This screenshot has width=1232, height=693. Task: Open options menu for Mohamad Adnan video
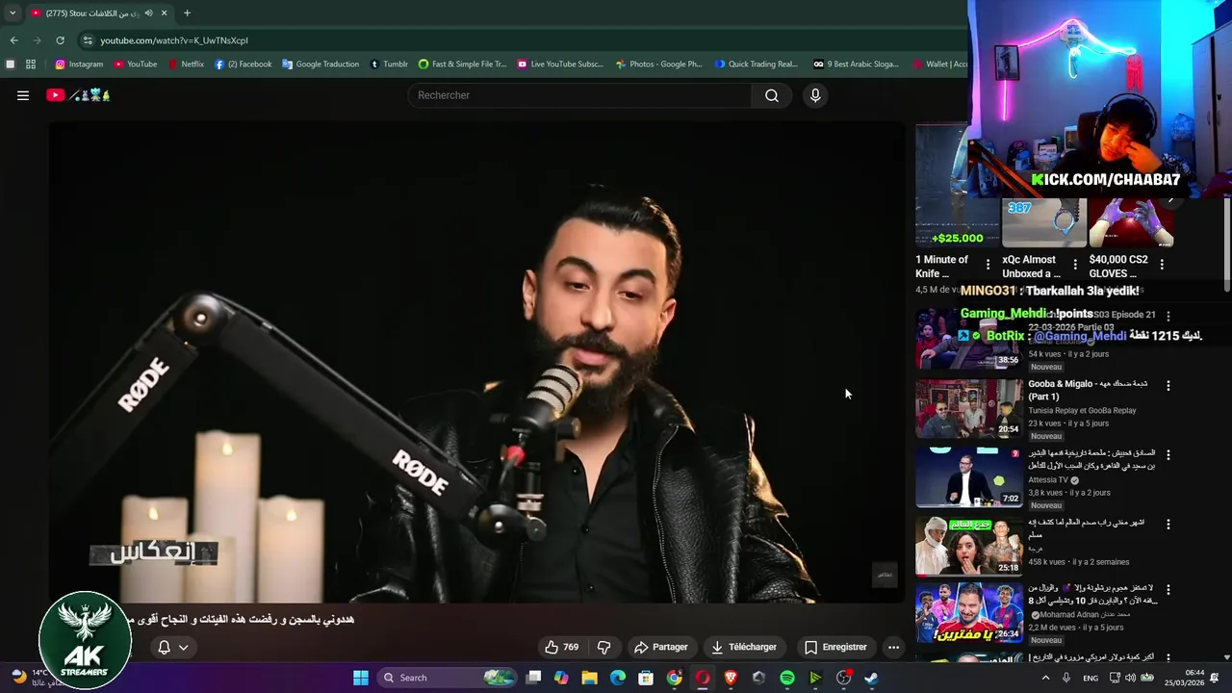tap(1168, 590)
